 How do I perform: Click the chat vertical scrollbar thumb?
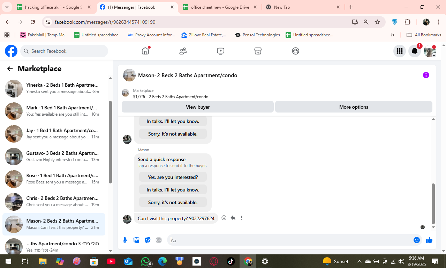pyautogui.click(x=433, y=204)
